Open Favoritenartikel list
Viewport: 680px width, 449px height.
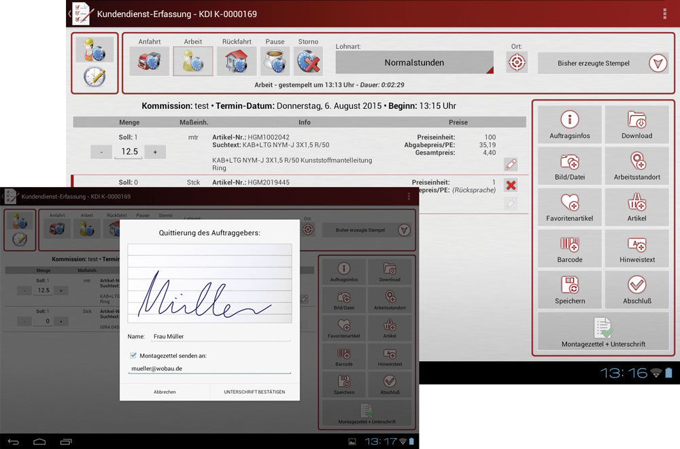pos(569,207)
